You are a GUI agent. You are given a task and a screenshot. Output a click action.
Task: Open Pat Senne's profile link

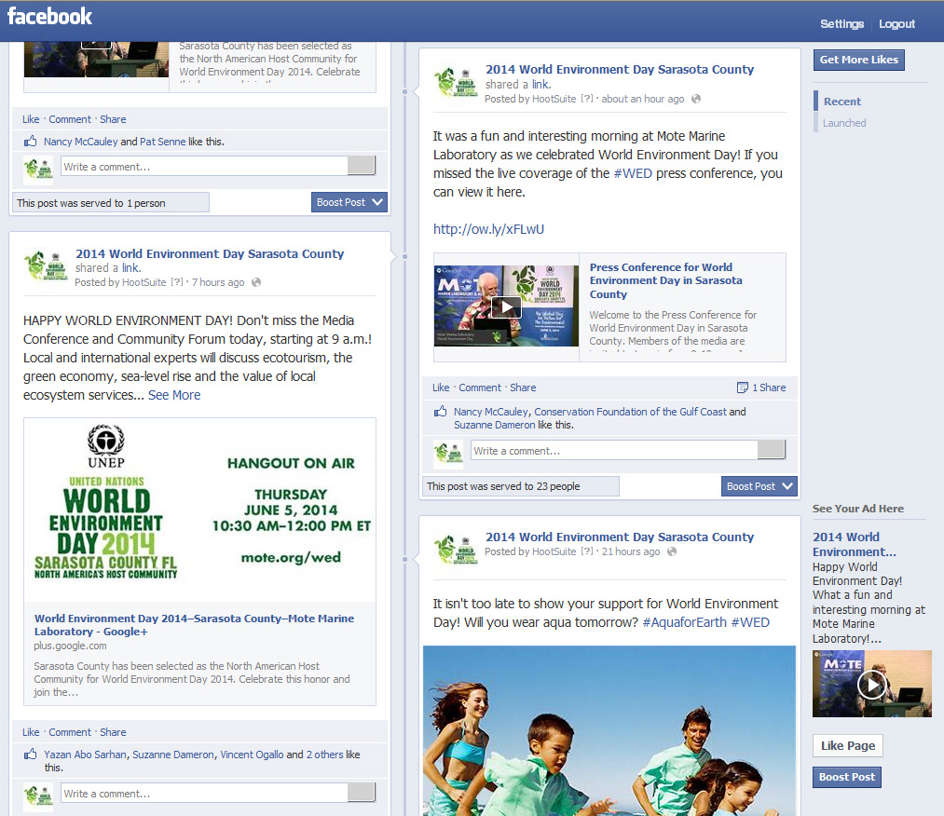coord(162,142)
